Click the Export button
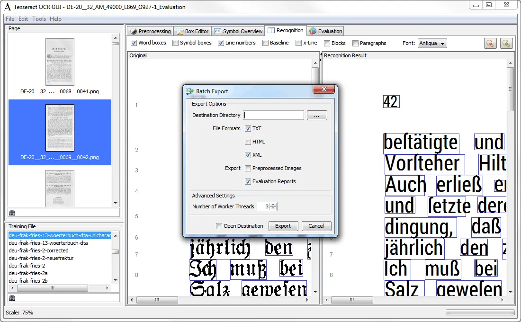Image resolution: width=521 pixels, height=322 pixels. click(x=283, y=226)
